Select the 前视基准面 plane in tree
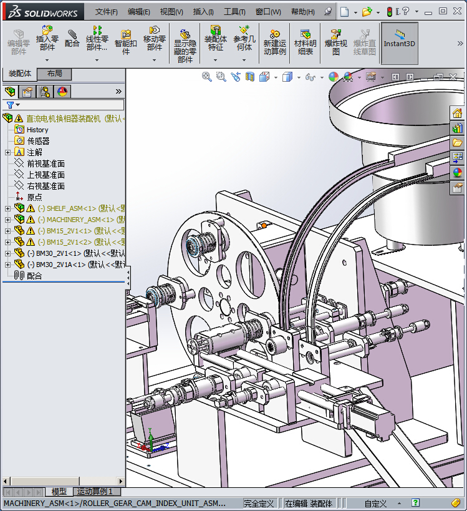The image size is (467, 511). click(46, 163)
